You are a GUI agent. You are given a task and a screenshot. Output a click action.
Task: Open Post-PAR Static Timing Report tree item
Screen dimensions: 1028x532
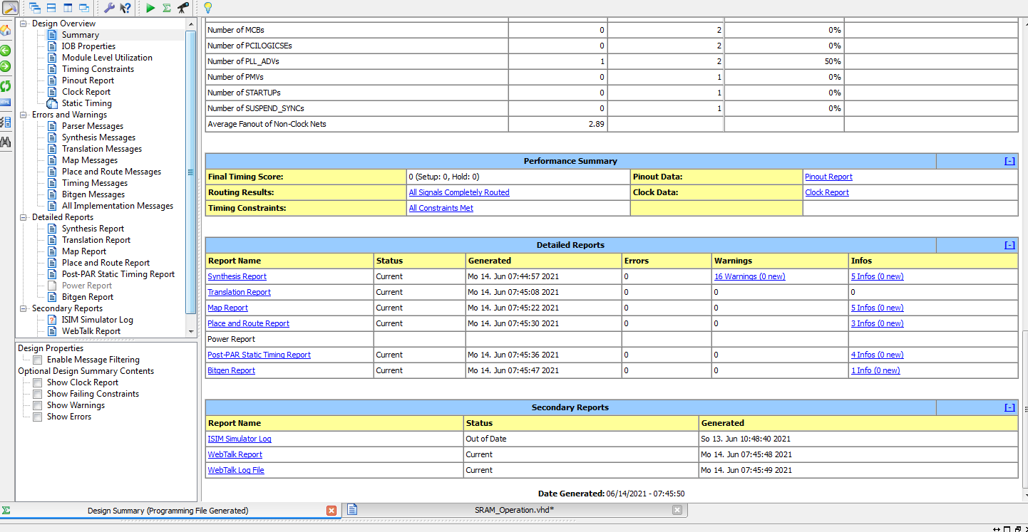point(118,274)
